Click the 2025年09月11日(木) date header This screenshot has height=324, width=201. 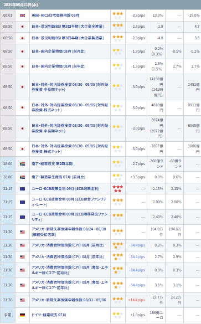coord(20,5)
